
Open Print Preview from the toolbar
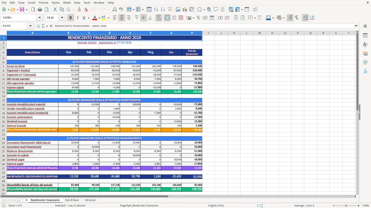coord(46,10)
